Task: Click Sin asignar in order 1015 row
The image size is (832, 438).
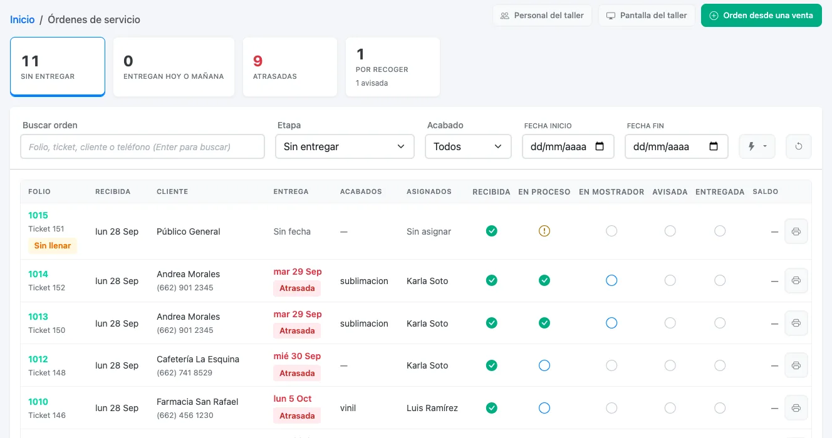Action: 429,232
